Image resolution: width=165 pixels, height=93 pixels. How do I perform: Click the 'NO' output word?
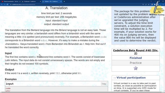click(x=79, y=73)
